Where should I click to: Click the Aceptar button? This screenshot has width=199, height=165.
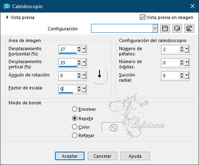[70, 156]
